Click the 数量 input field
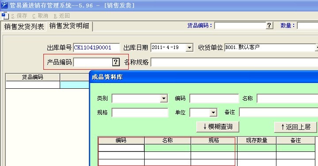Viewport: 318px width, 166px height. tap(307, 26)
